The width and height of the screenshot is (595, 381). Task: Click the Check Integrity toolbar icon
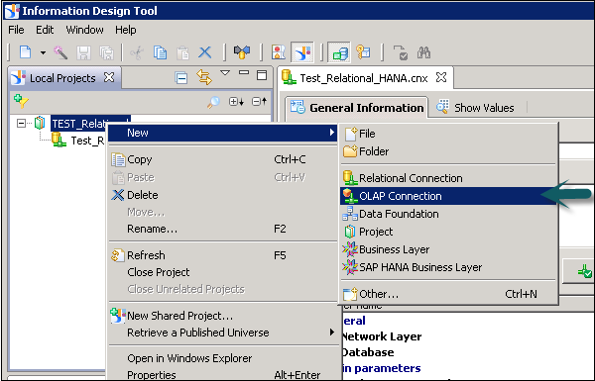(x=401, y=52)
